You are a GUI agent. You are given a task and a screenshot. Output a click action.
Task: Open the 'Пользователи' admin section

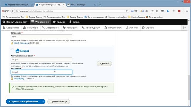113,28
